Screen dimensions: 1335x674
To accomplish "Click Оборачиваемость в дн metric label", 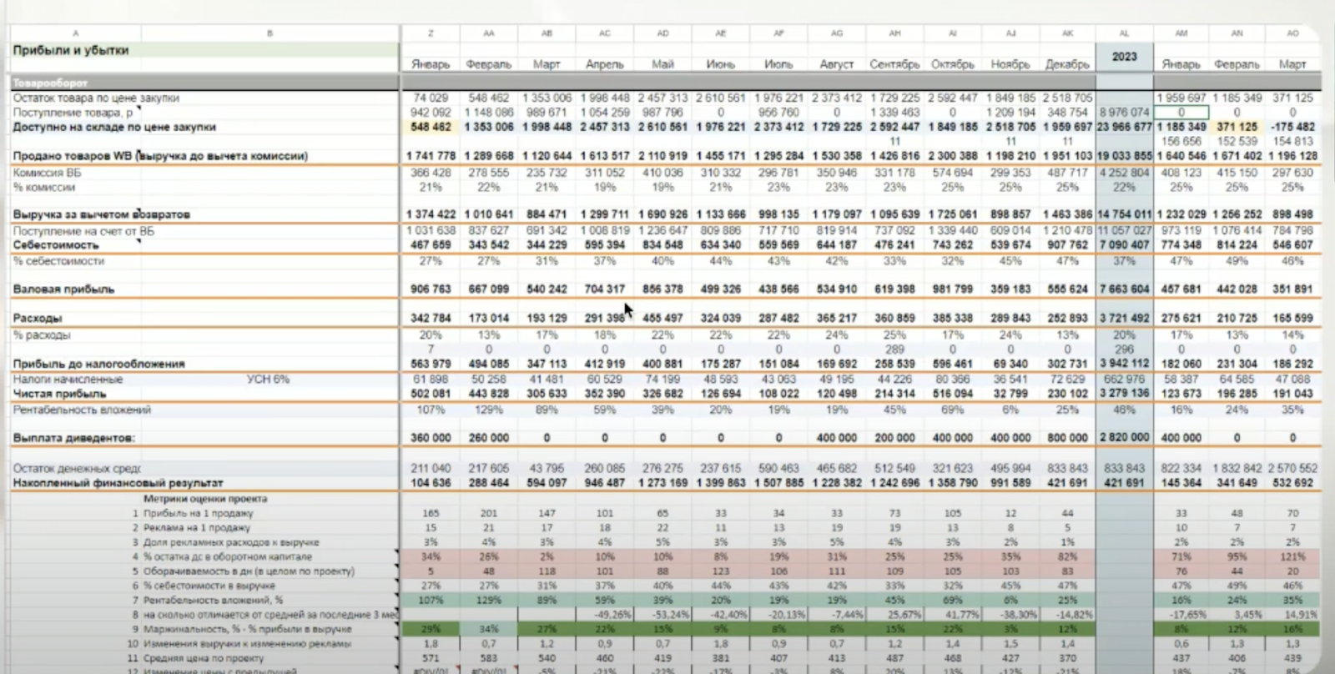I will click(x=249, y=571).
